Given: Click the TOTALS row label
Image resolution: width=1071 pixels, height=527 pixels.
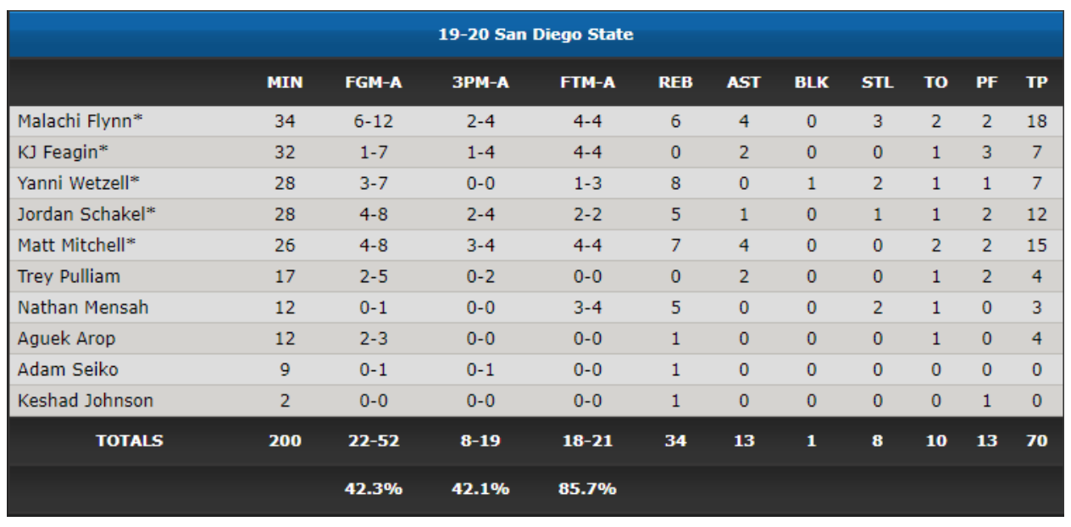Looking at the screenshot, I should pyautogui.click(x=129, y=441).
